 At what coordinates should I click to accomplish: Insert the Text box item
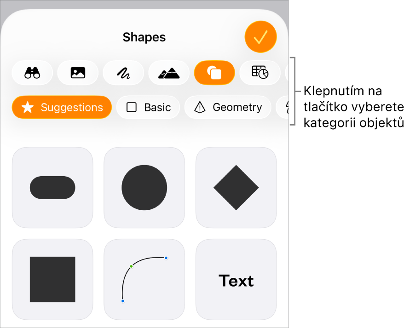click(x=236, y=279)
